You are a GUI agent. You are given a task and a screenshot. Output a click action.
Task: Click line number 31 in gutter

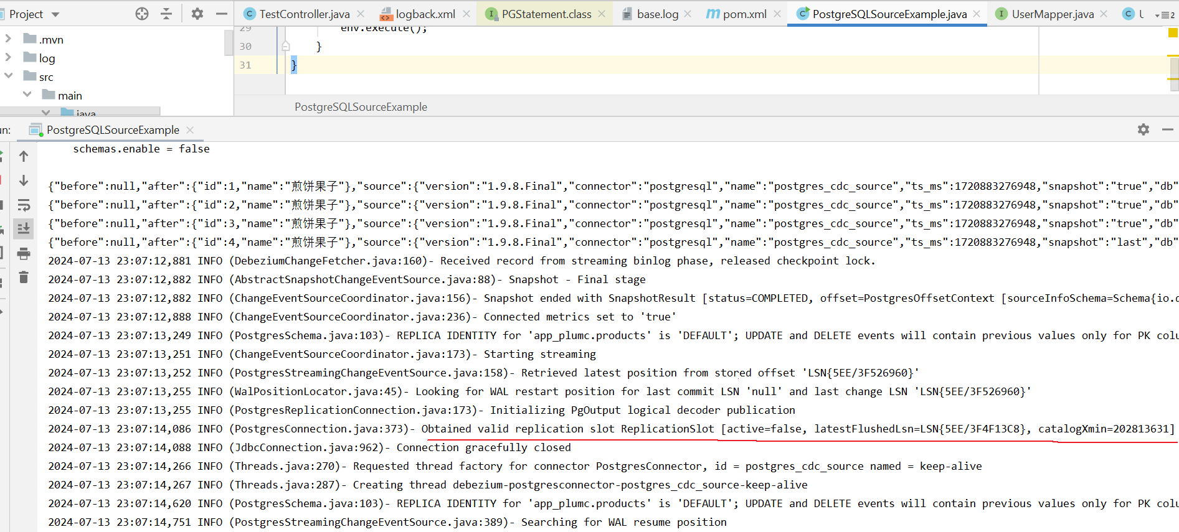(x=245, y=65)
